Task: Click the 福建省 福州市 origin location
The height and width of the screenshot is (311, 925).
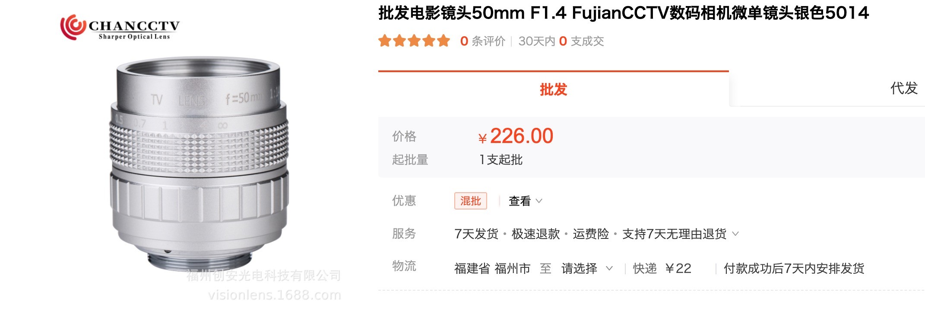Action: 492,269
